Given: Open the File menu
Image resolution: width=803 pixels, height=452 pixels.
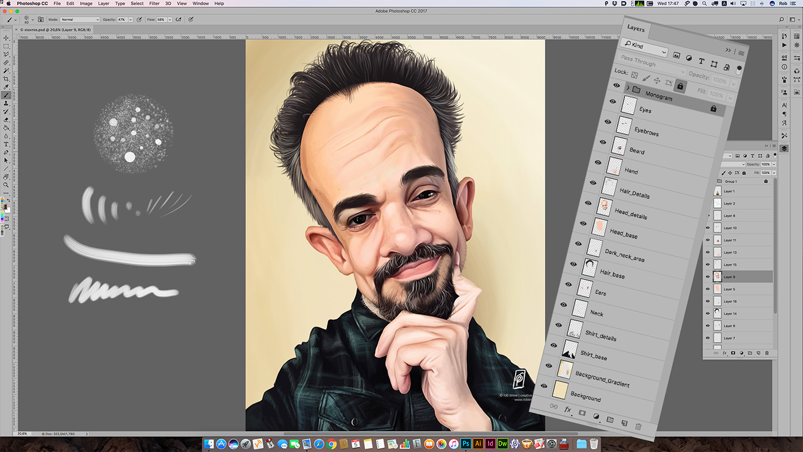Looking at the screenshot, I should 57,3.
